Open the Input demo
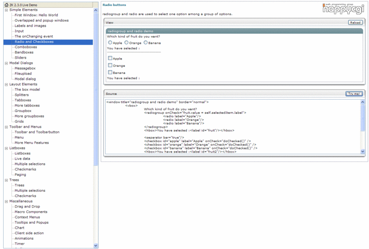The image size is (369, 249). 19,31
